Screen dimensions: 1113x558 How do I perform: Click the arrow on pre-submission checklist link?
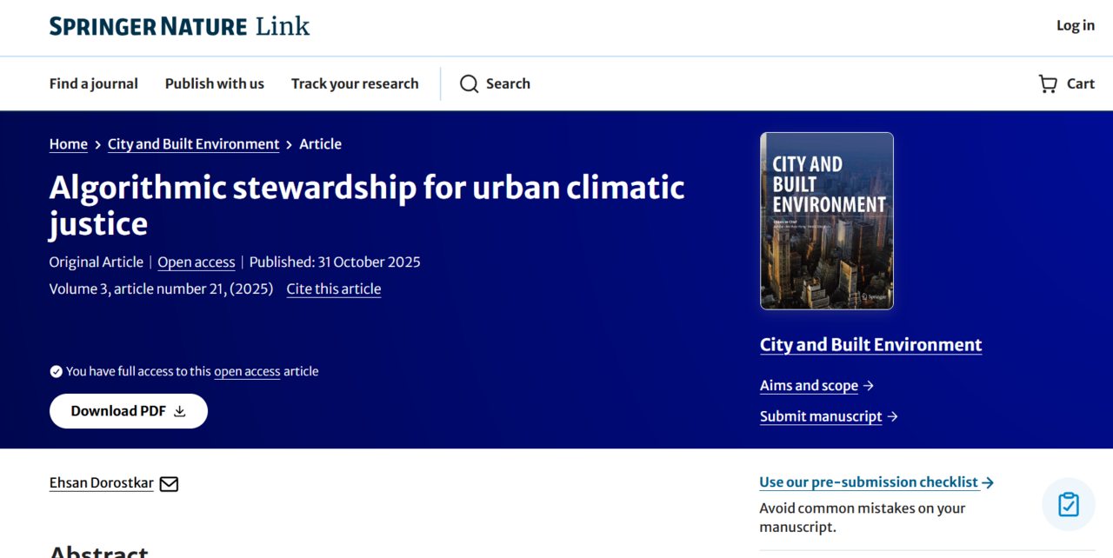coord(989,482)
